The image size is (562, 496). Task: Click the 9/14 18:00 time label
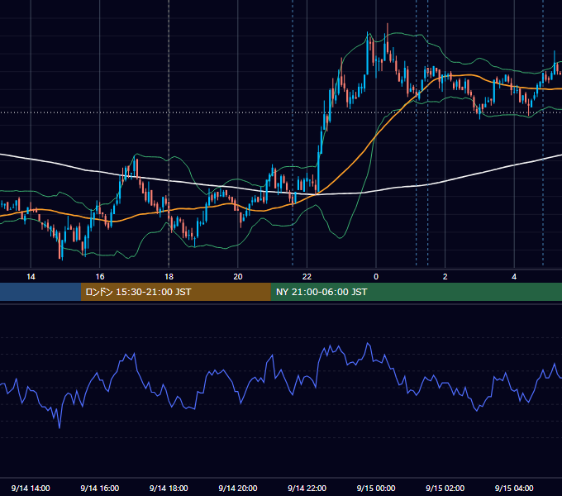click(169, 488)
